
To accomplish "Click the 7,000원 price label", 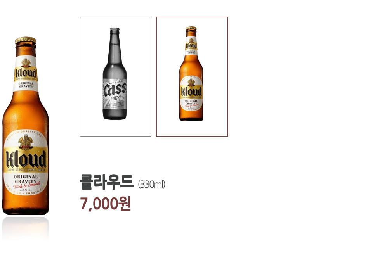I will 106,204.
